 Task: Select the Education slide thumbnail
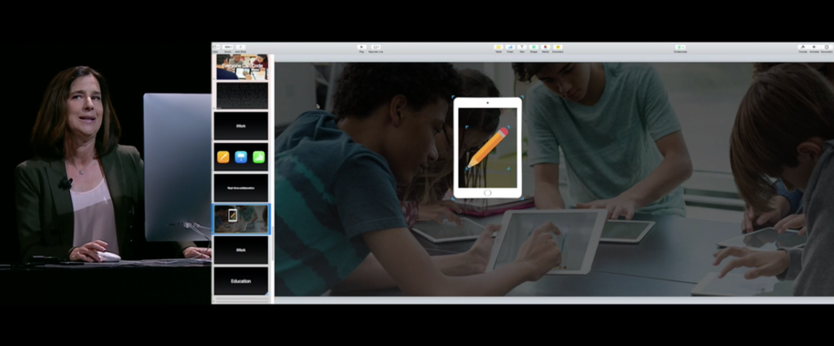[x=241, y=281]
